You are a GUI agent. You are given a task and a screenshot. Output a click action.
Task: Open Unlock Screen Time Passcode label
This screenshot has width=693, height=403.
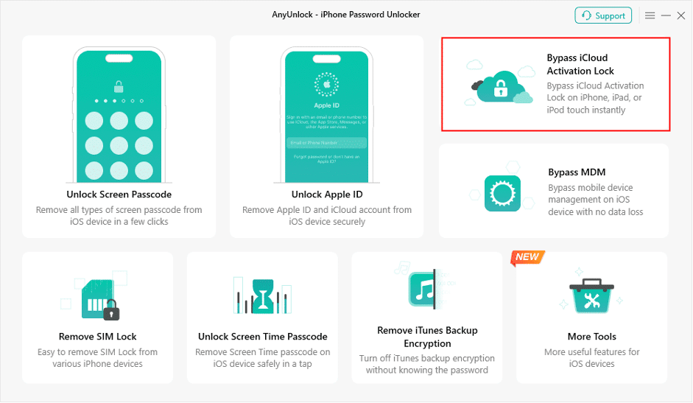point(262,337)
